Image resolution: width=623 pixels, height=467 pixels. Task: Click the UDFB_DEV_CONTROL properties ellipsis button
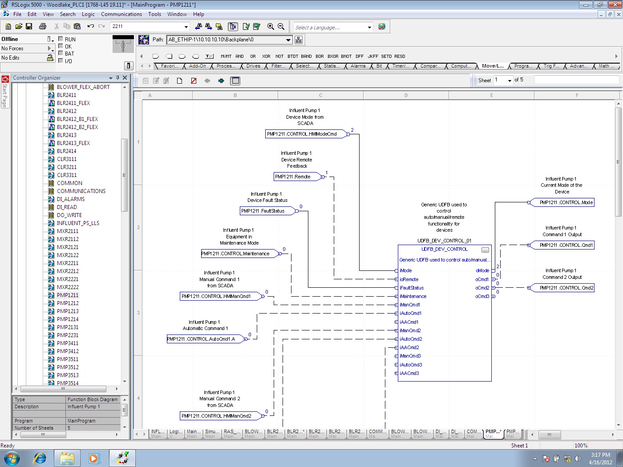pyautogui.click(x=485, y=250)
